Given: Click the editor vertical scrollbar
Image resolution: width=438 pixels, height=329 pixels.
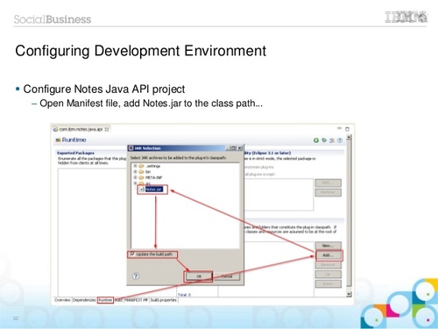Looking at the screenshot, I should point(349,216).
